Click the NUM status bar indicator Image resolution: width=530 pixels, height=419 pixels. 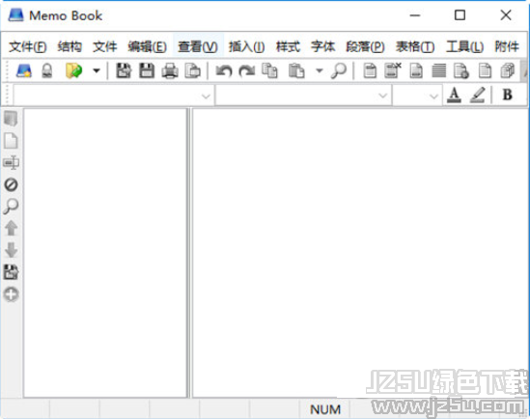[325, 409]
